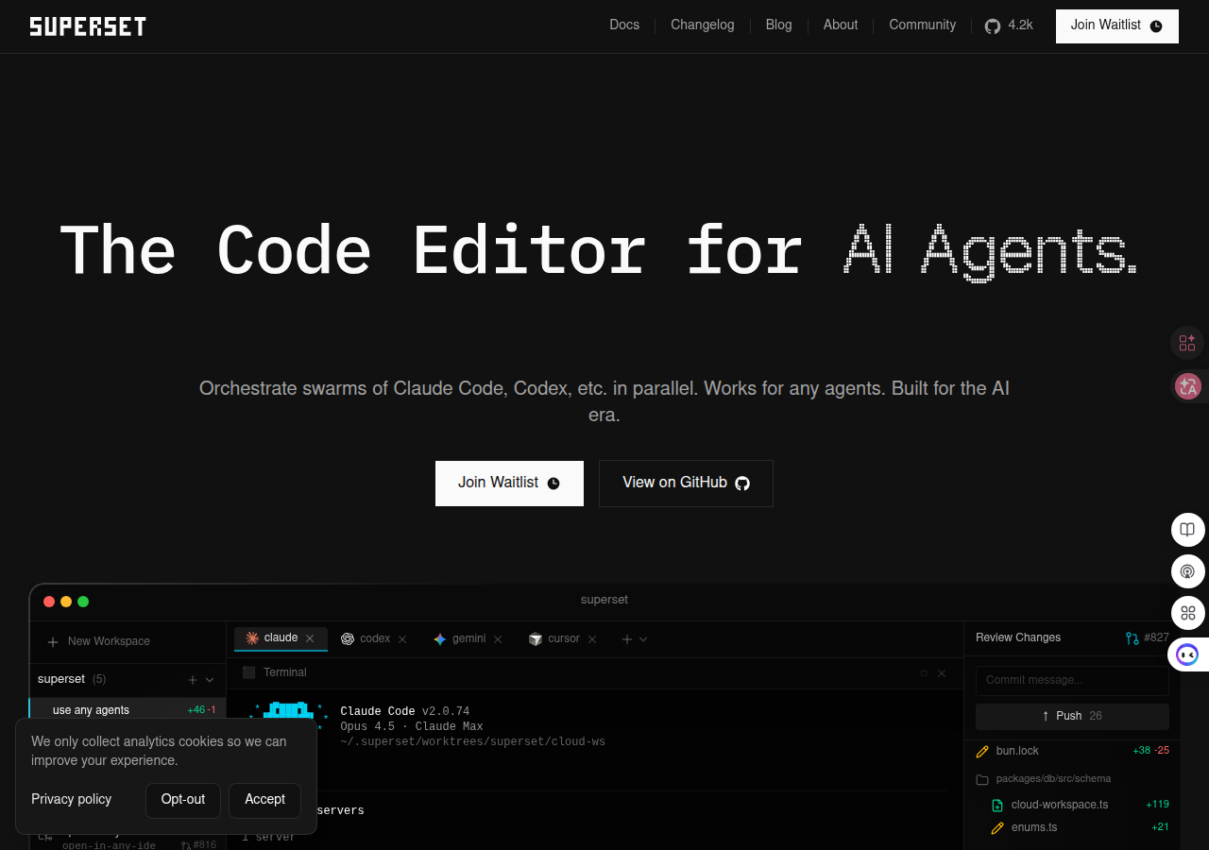Click the new-file icon beside cloud-workspace.ts

pyautogui.click(x=997, y=806)
